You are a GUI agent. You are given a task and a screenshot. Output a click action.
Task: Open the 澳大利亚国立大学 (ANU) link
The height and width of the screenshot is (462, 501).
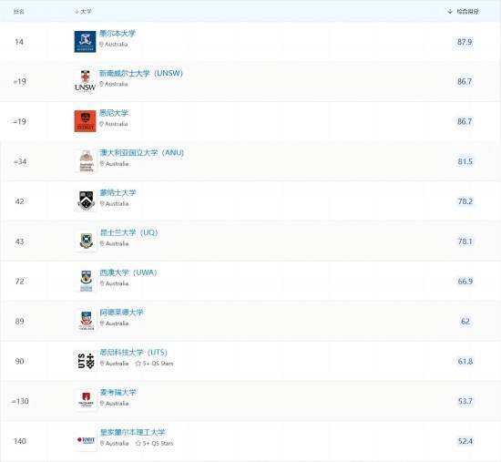(142, 152)
